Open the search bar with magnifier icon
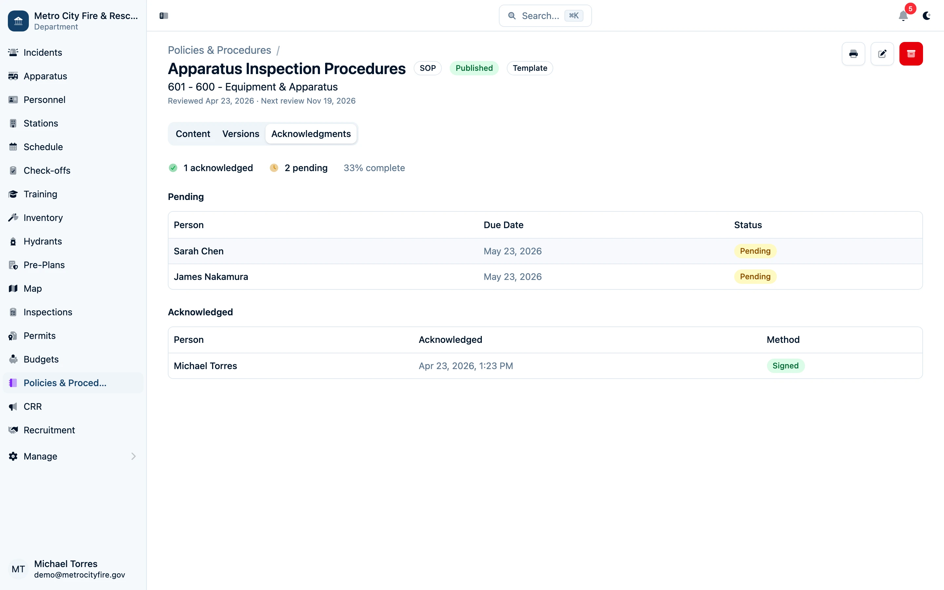944x590 pixels. [x=544, y=16]
